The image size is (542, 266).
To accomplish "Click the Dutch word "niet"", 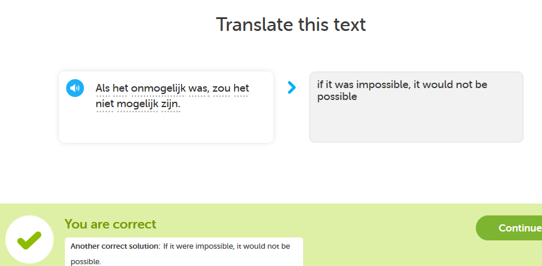I will 105,104.
